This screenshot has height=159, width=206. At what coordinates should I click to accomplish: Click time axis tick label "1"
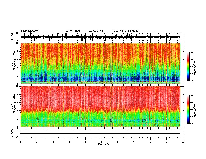point(37,142)
